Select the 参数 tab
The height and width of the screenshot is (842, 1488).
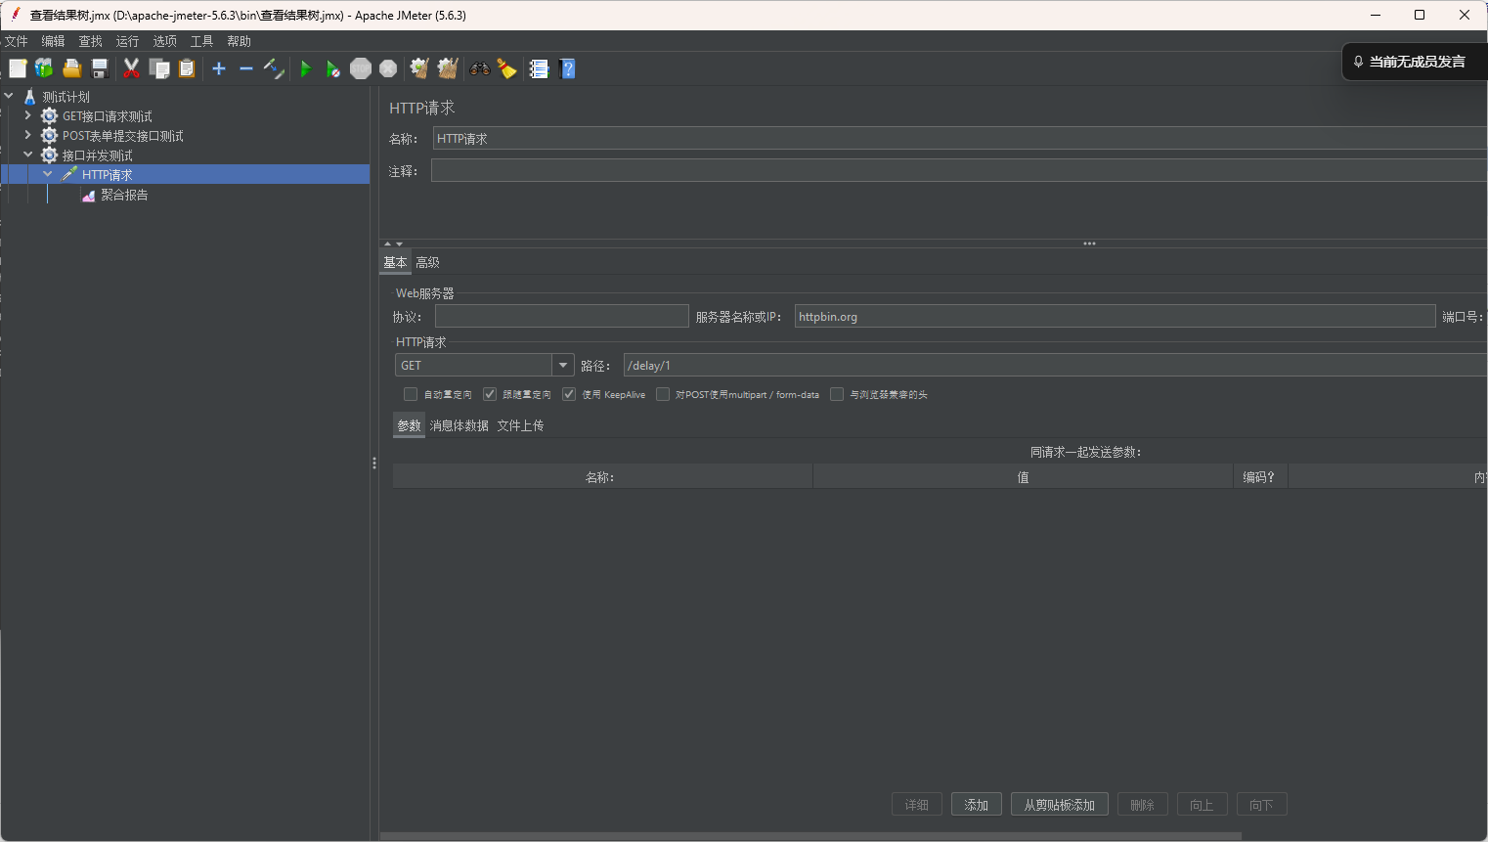(409, 425)
